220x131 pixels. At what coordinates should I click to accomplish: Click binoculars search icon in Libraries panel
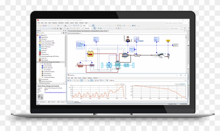(63, 33)
